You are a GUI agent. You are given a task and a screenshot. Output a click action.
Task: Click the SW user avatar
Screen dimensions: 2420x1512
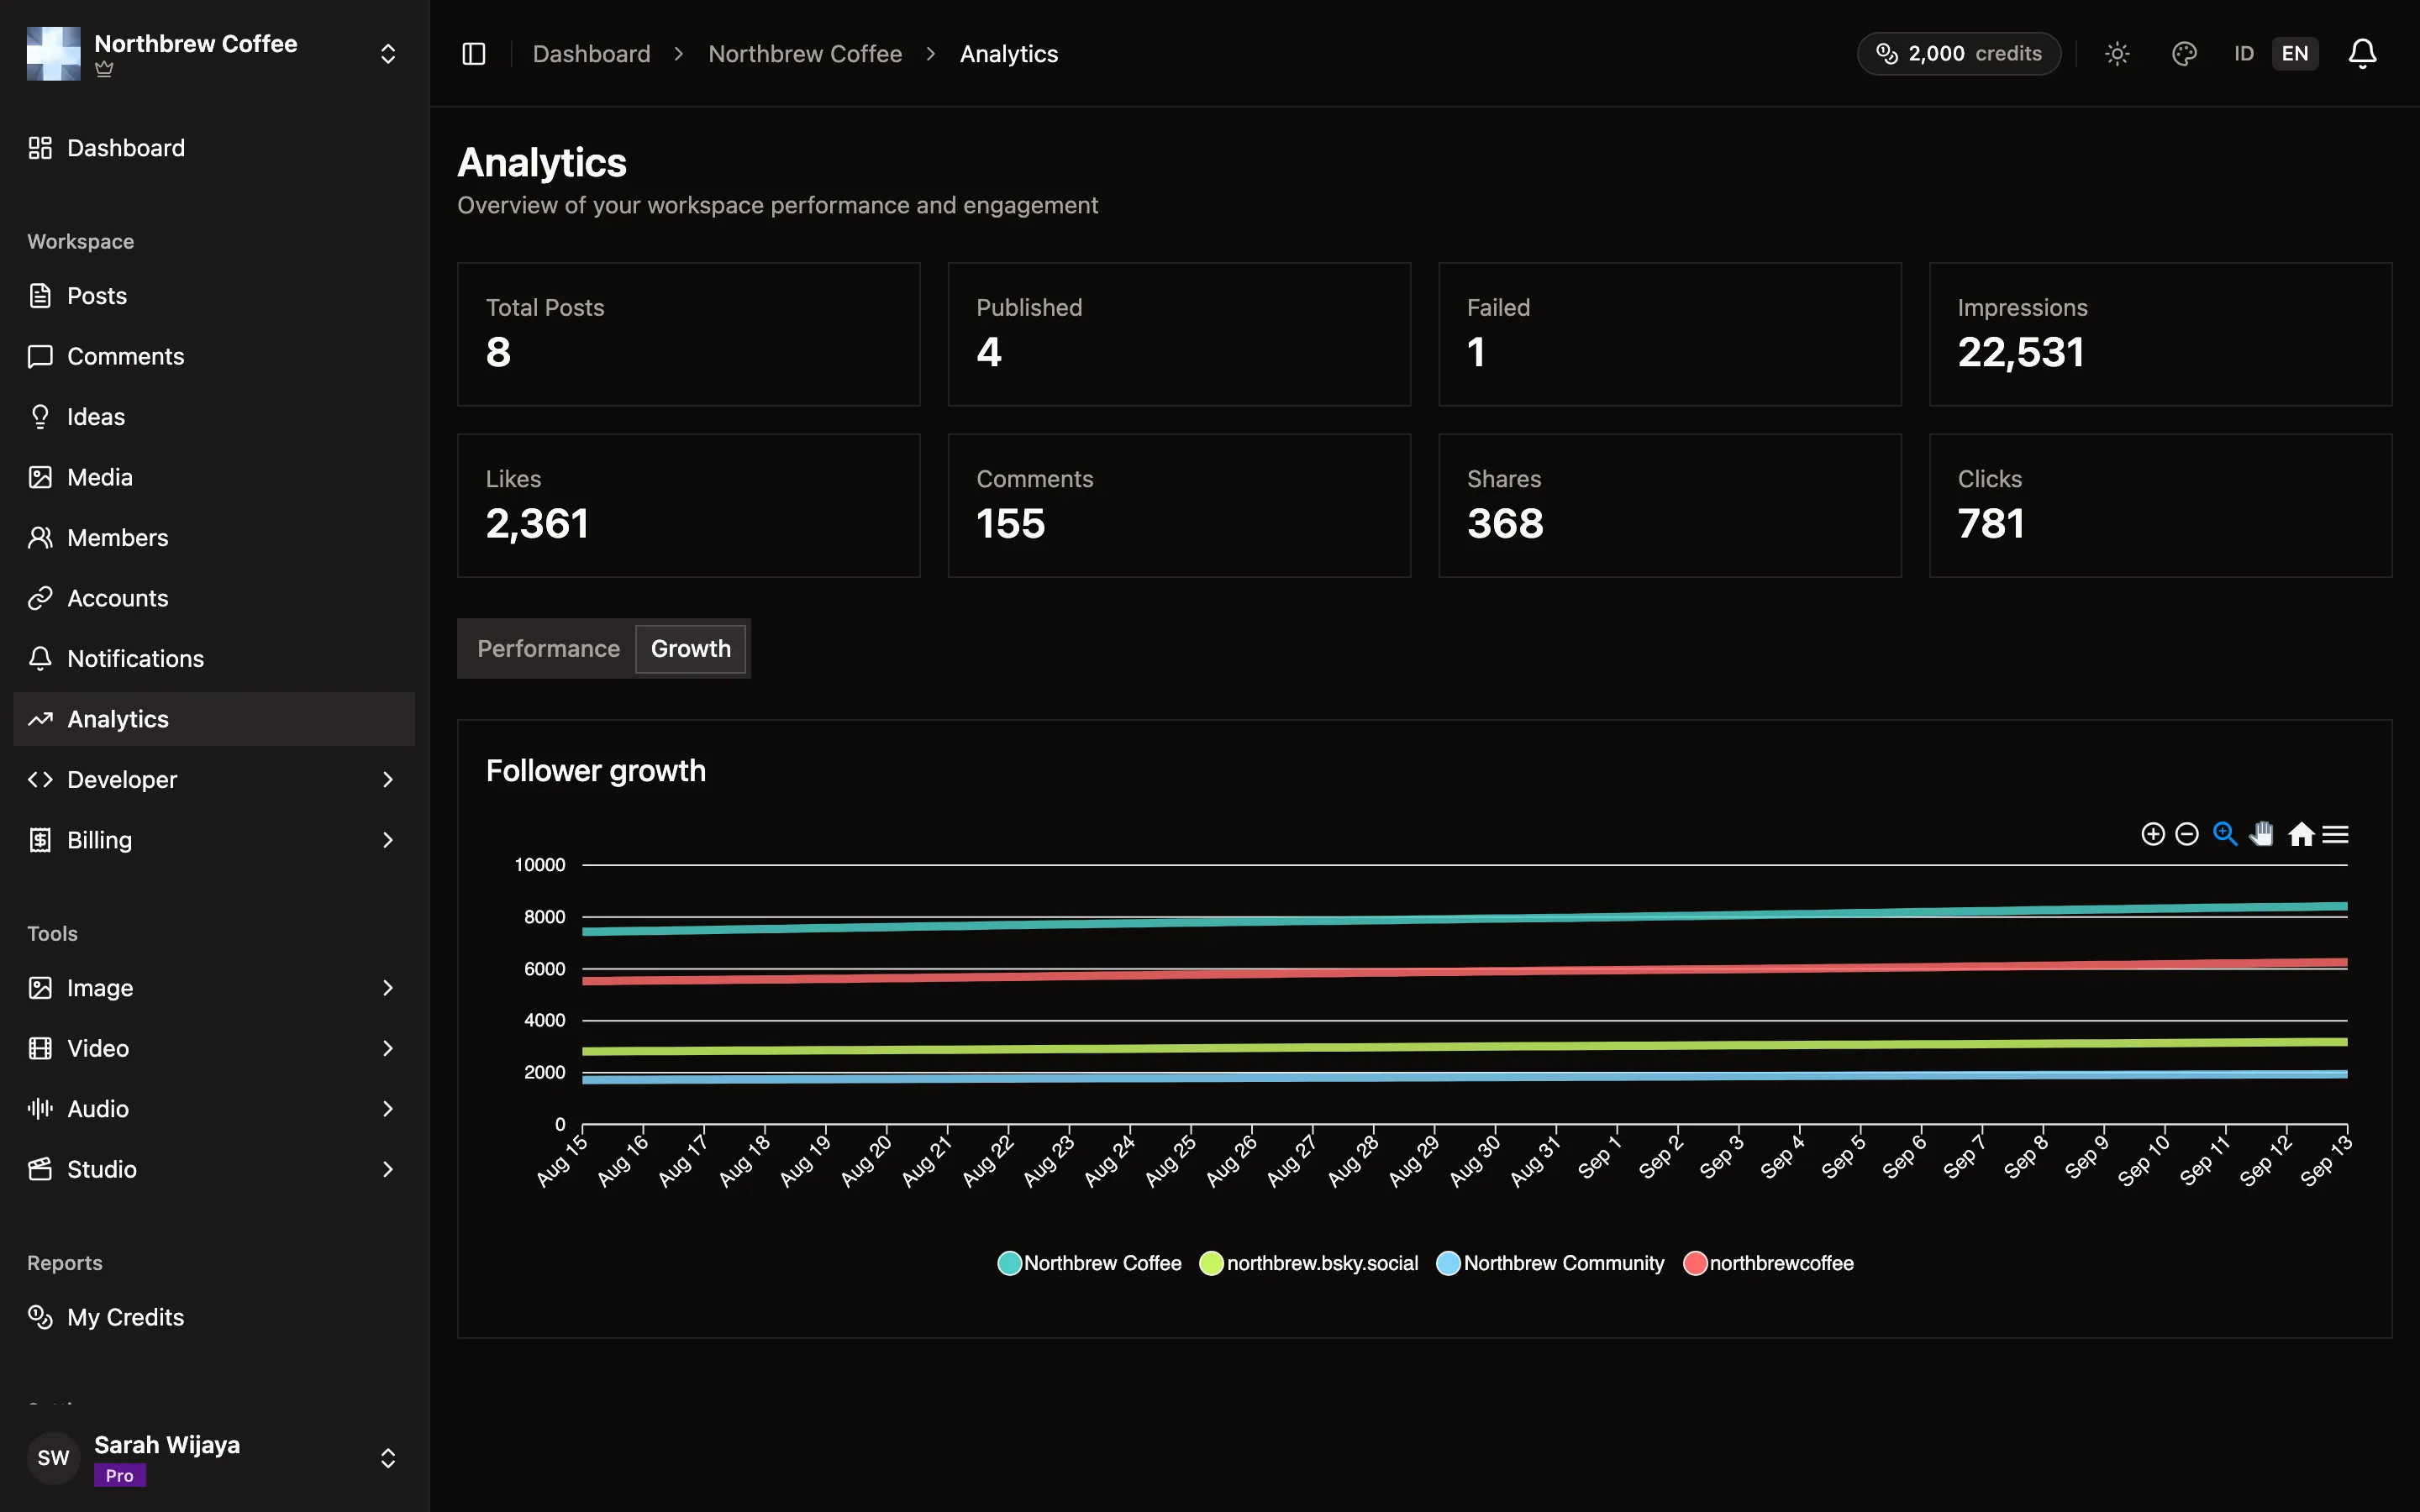pyautogui.click(x=54, y=1458)
